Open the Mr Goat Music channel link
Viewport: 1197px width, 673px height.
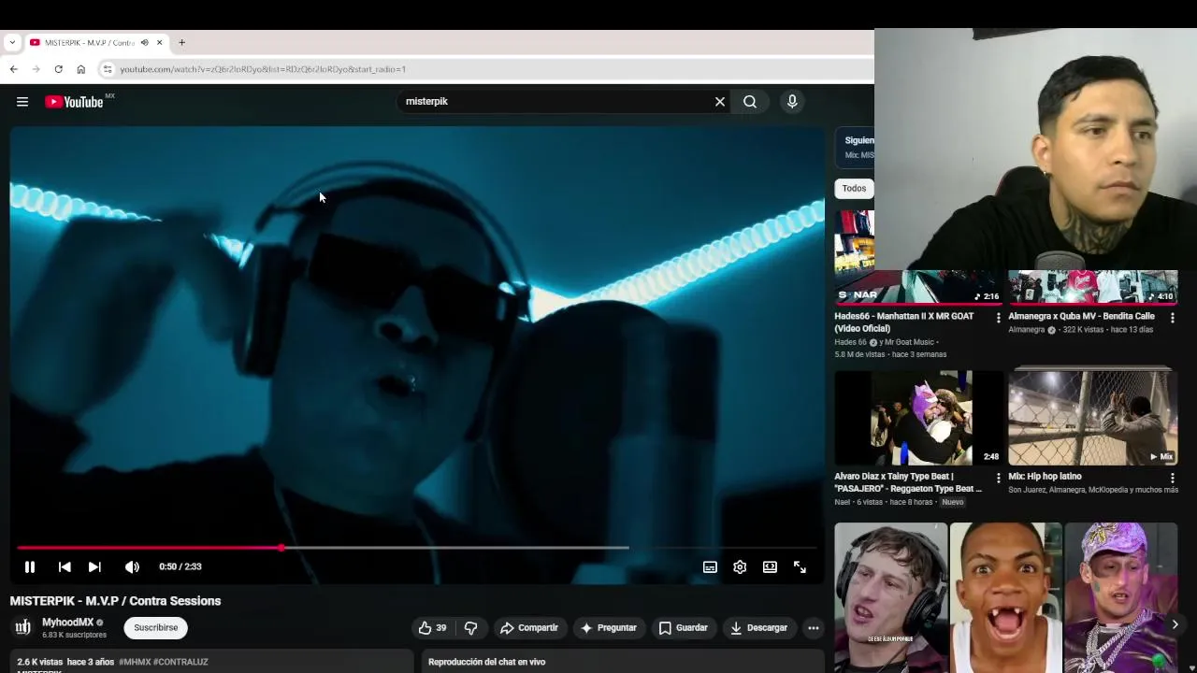(x=909, y=342)
